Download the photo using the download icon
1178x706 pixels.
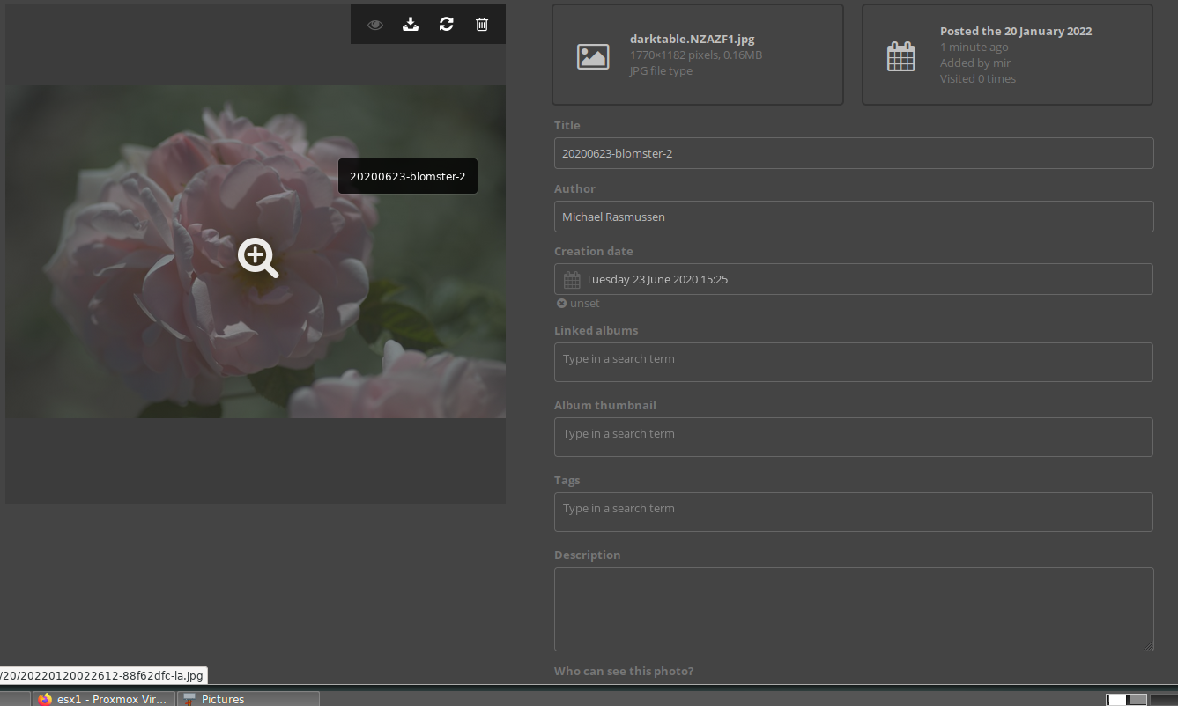[411, 24]
